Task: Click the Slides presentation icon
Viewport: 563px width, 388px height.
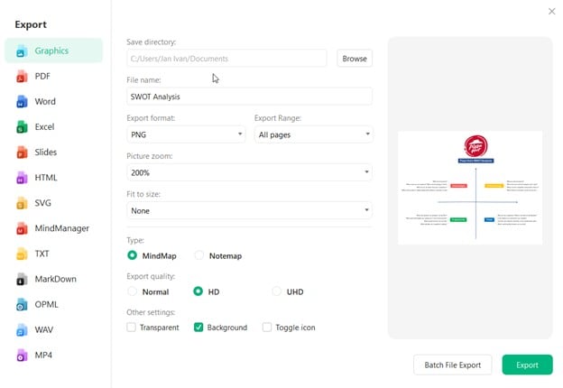Action: (x=21, y=152)
